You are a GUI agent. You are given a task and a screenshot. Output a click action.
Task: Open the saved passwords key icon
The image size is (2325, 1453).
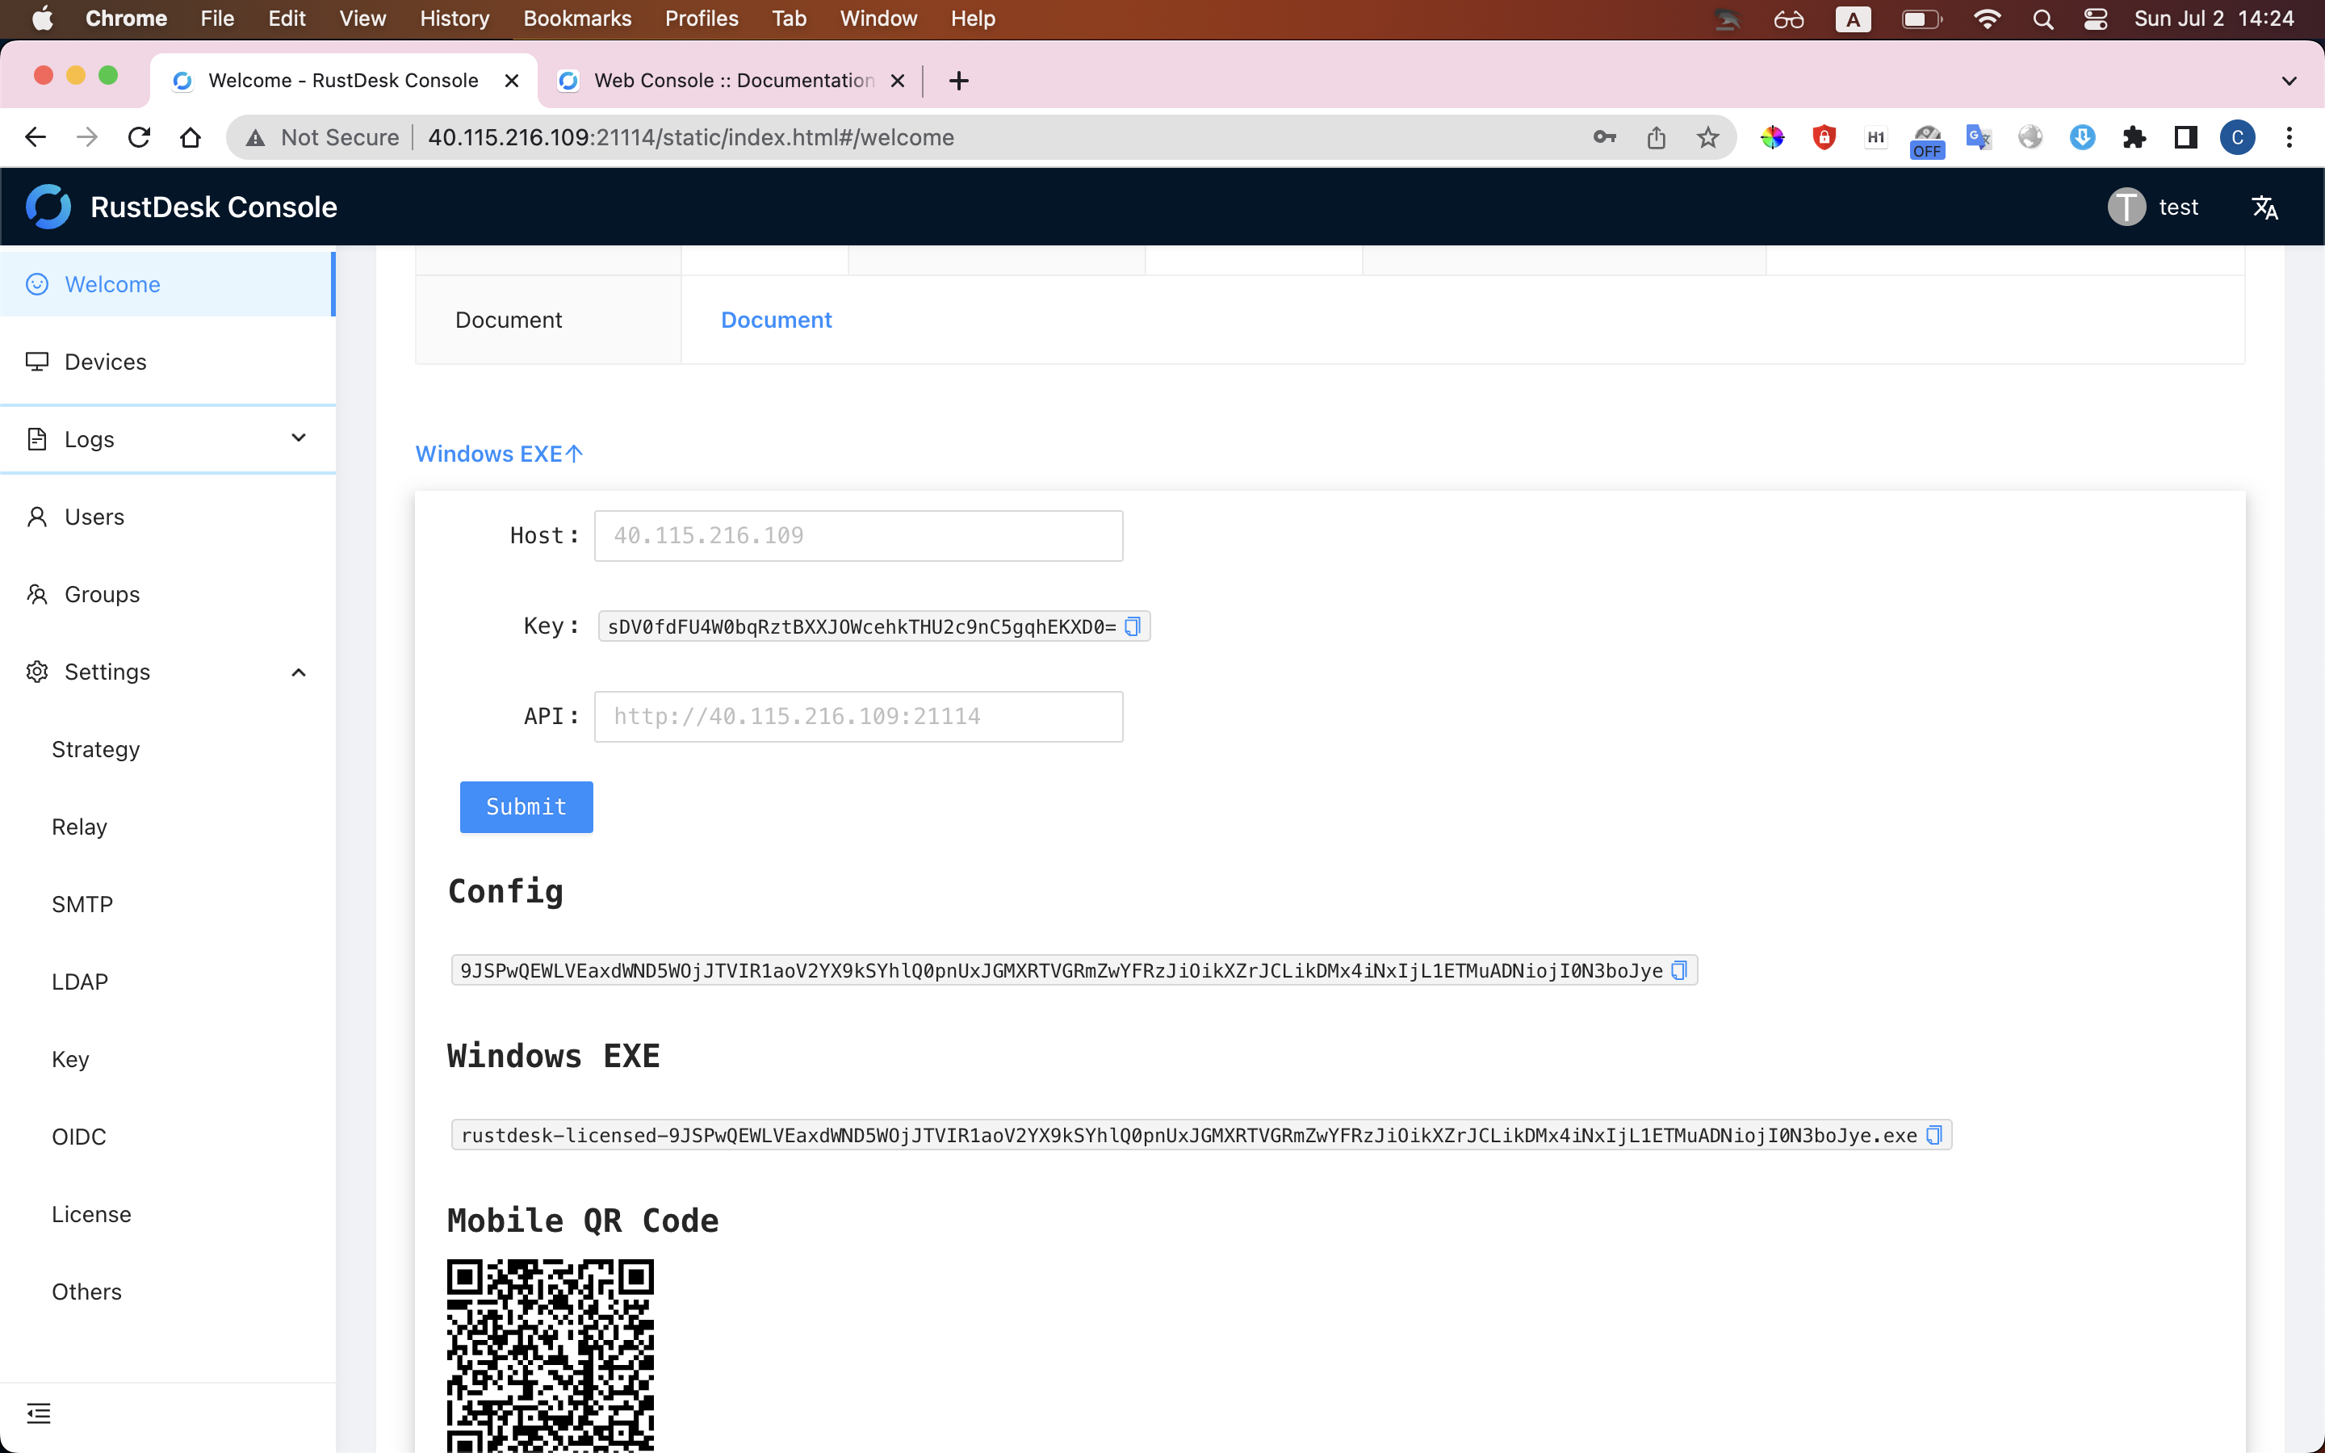[1604, 137]
